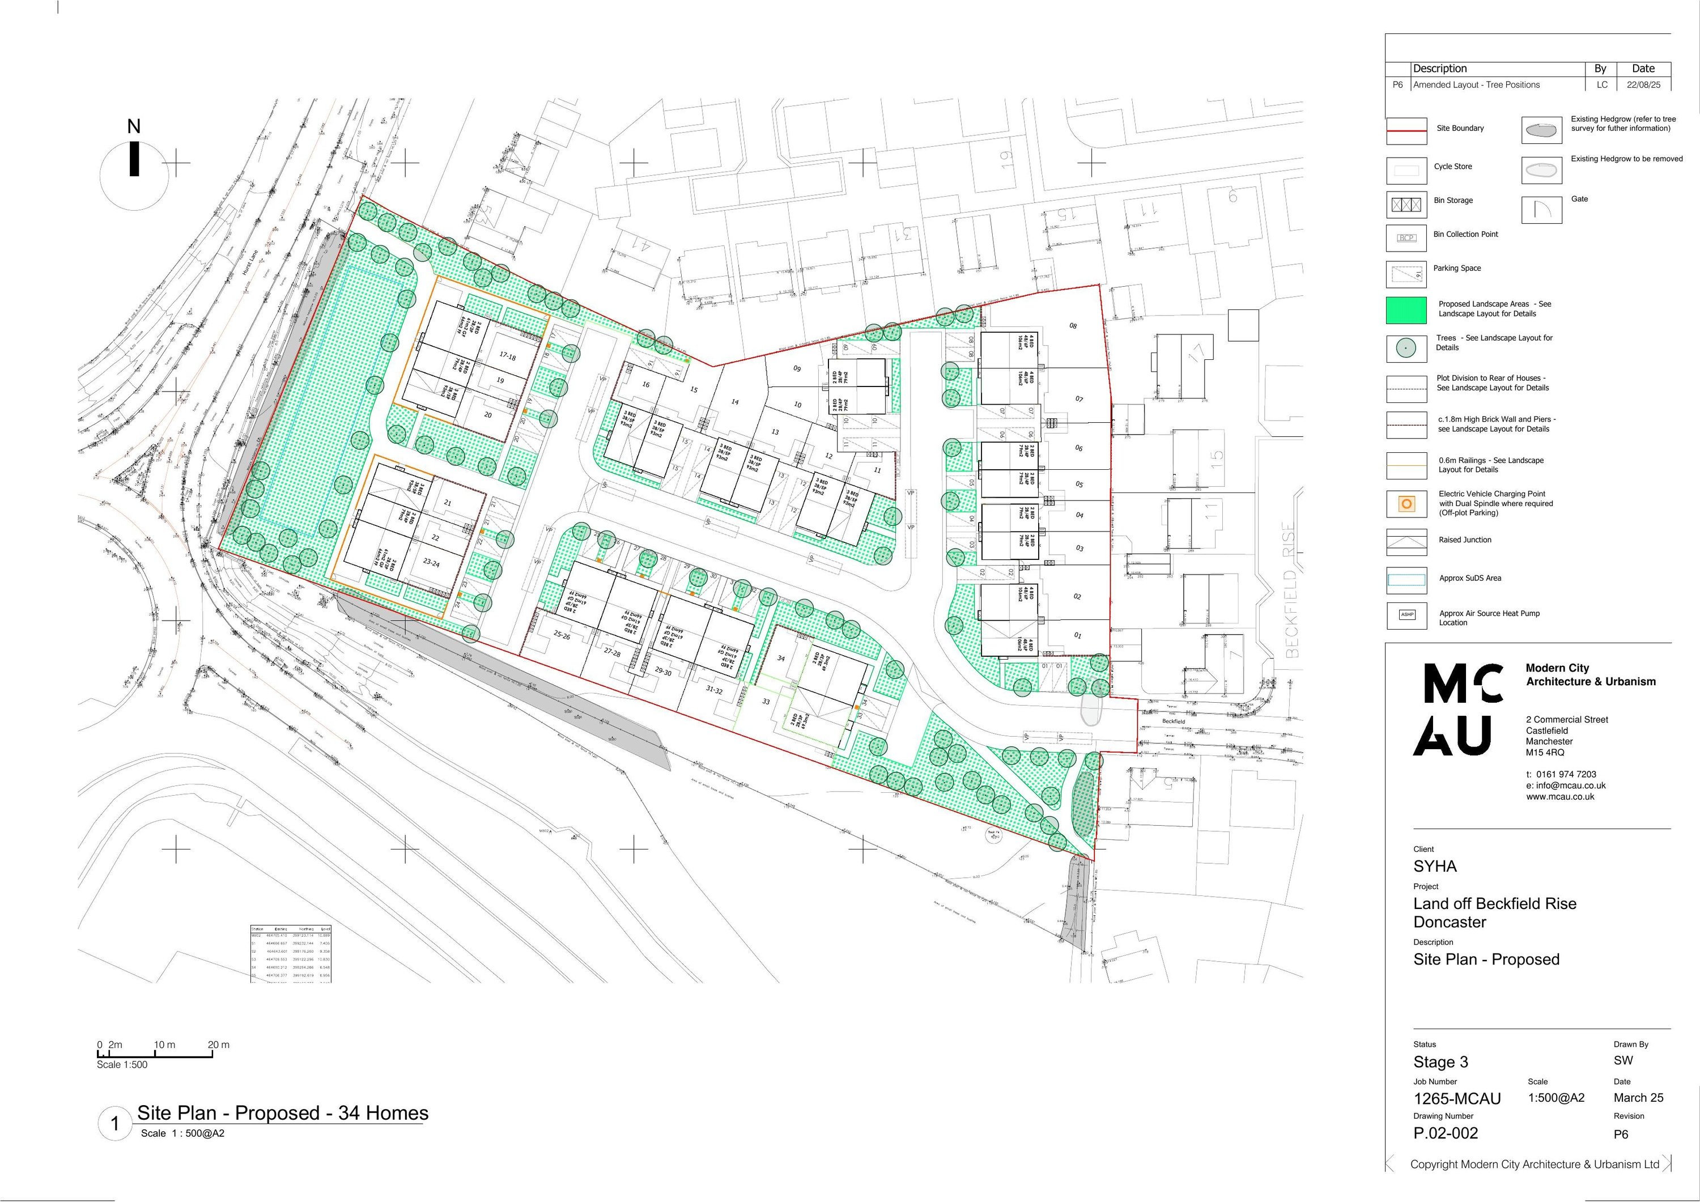Click the Trees legend circle symbol
This screenshot has height=1202, width=1700.
pos(1405,347)
